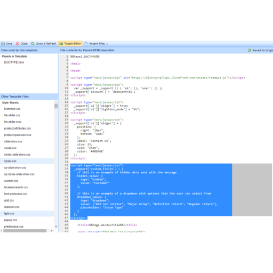Click the Toggle Editor icon
273x273 pixels.
point(61,44)
